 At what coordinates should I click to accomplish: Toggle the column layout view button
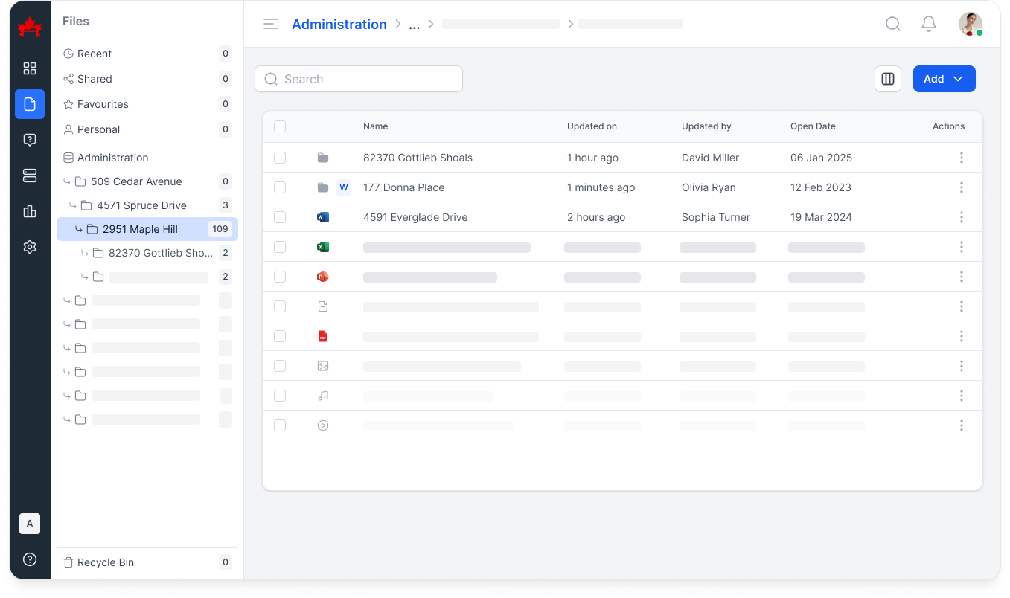tap(887, 79)
